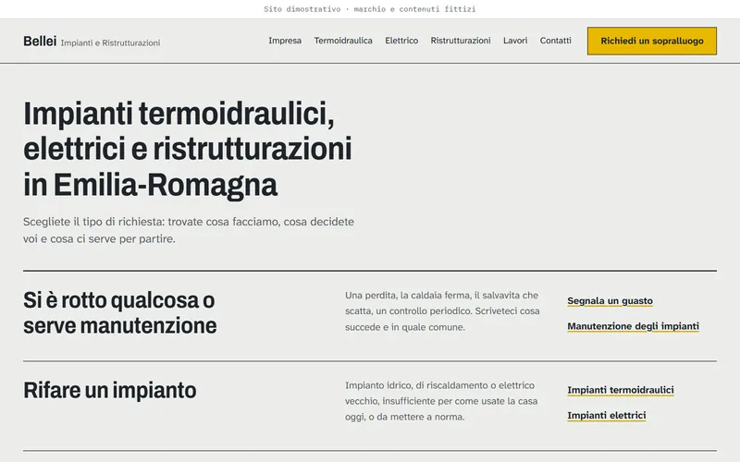
Task: Click the "Rifare un impianto" heading
Action: 110,390
